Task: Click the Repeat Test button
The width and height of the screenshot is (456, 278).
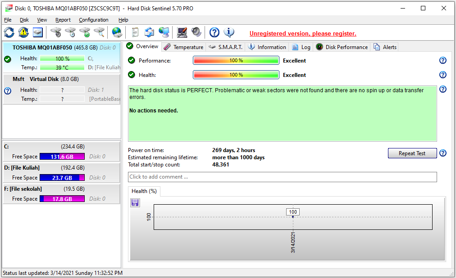Action: click(x=412, y=153)
